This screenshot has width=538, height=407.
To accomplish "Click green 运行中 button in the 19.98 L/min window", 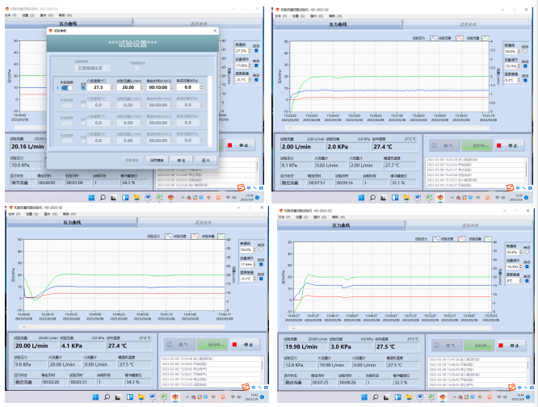I will point(479,346).
